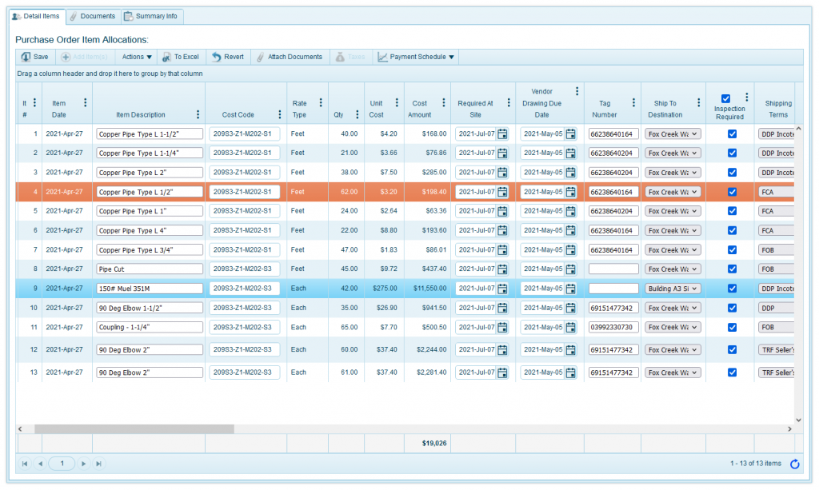Select the To Excel export icon

166,57
